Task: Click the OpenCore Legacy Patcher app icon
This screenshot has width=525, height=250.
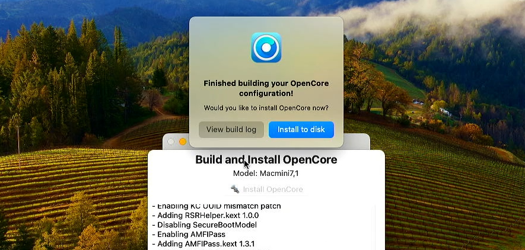Action: (266, 47)
